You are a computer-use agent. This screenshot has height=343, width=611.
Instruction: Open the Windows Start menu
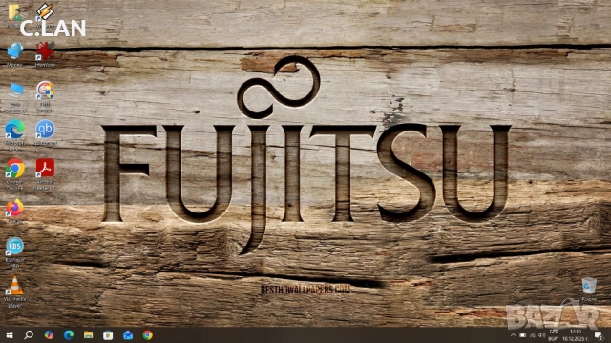click(x=10, y=334)
